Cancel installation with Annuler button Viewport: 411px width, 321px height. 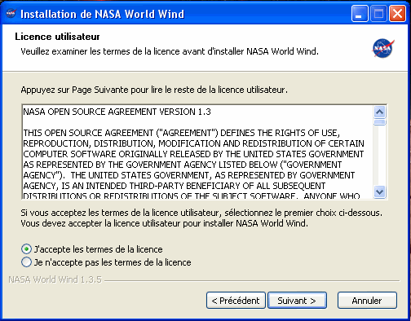click(367, 301)
